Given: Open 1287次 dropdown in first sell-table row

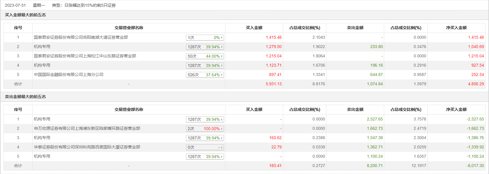Looking at the screenshot, I should (x=222, y=119).
